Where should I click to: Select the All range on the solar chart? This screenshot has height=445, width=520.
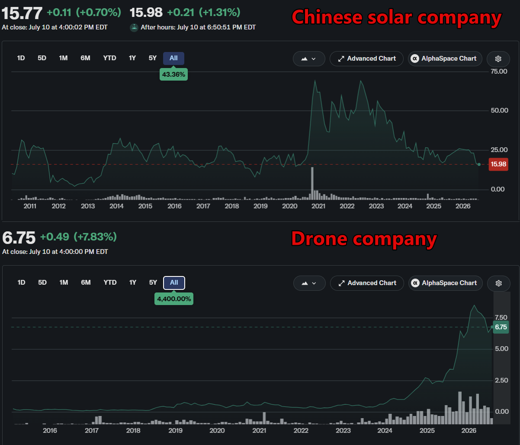173,58
